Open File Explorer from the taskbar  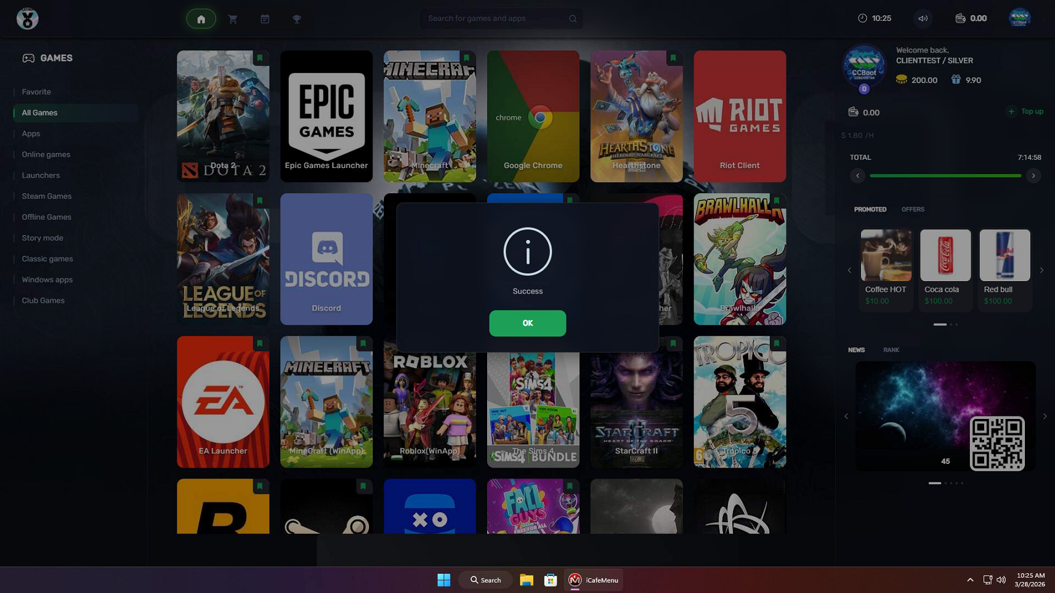[x=526, y=580]
